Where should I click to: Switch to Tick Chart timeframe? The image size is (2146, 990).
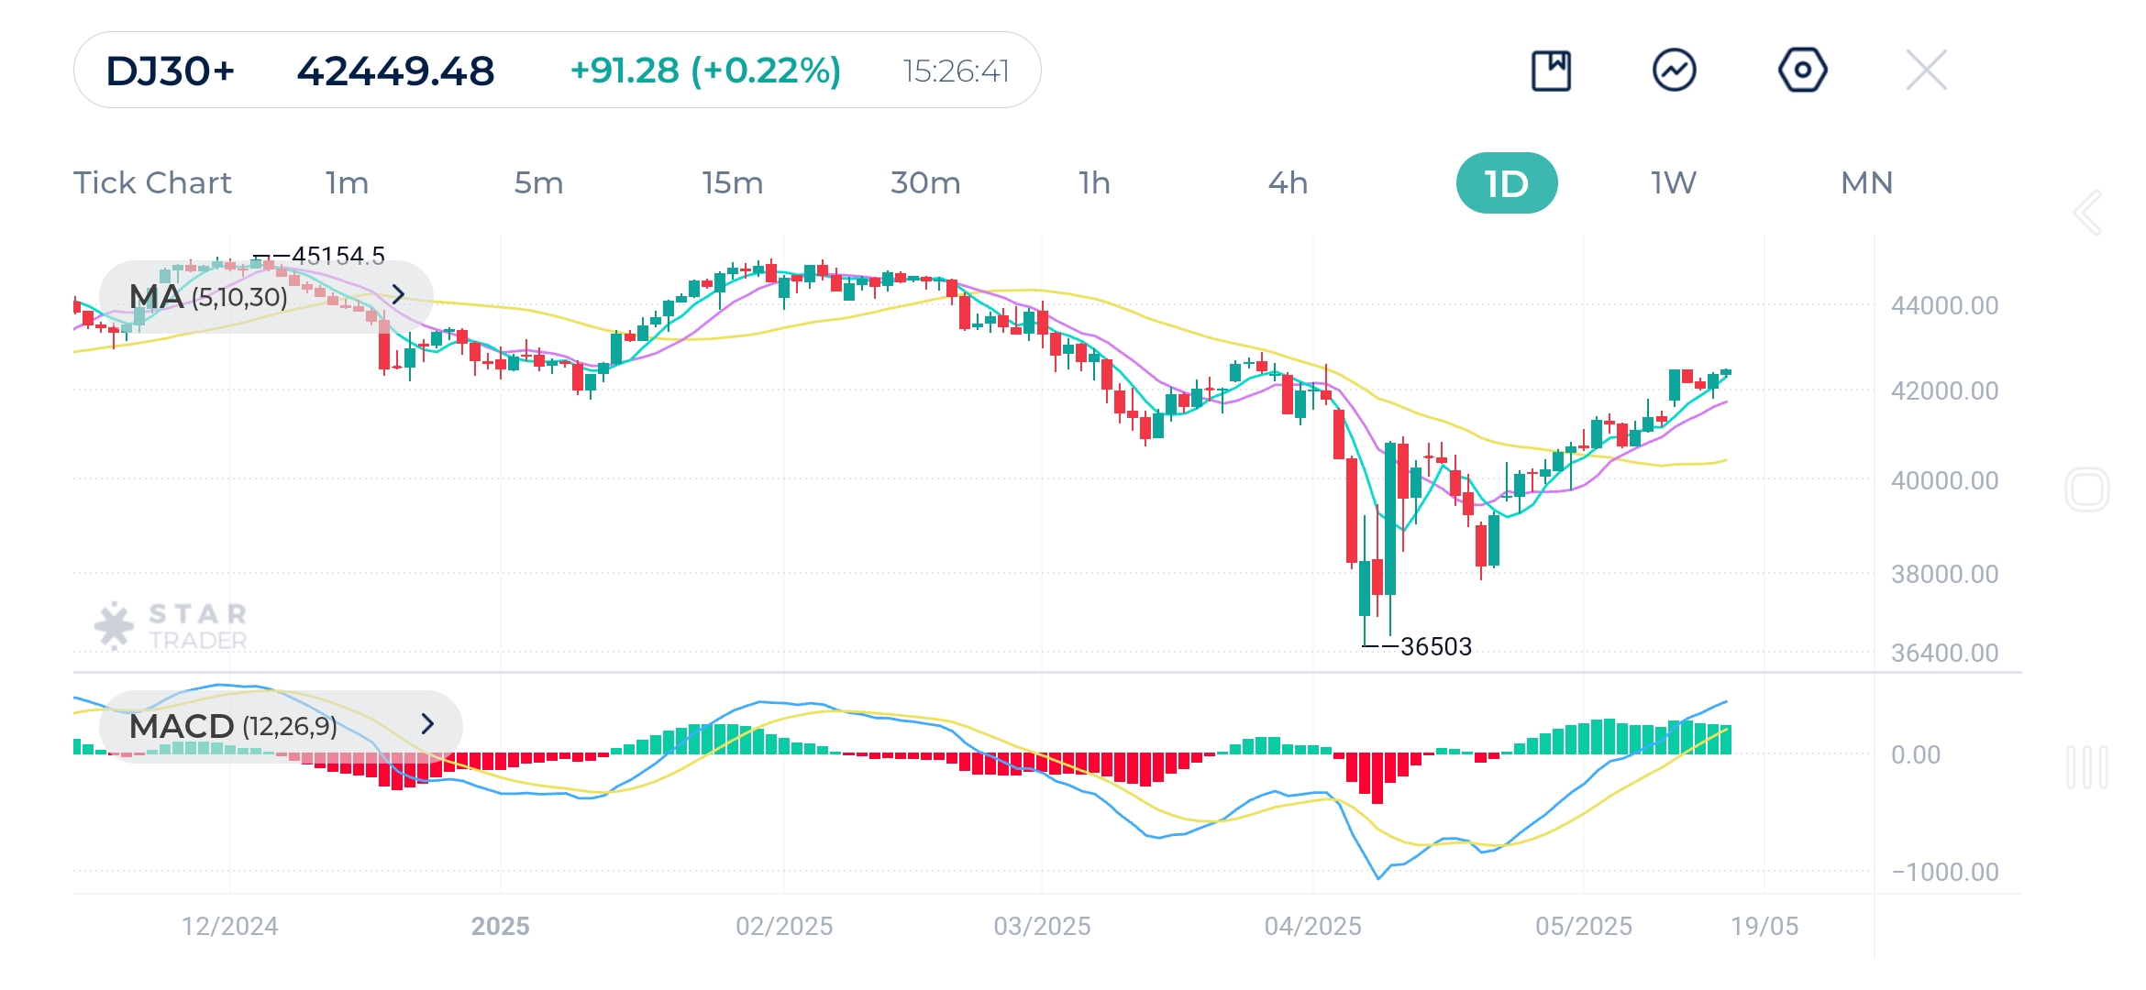coord(152,183)
